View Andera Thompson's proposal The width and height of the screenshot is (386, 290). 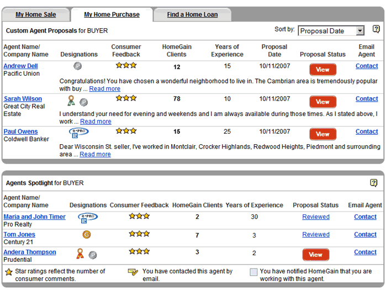click(x=315, y=255)
